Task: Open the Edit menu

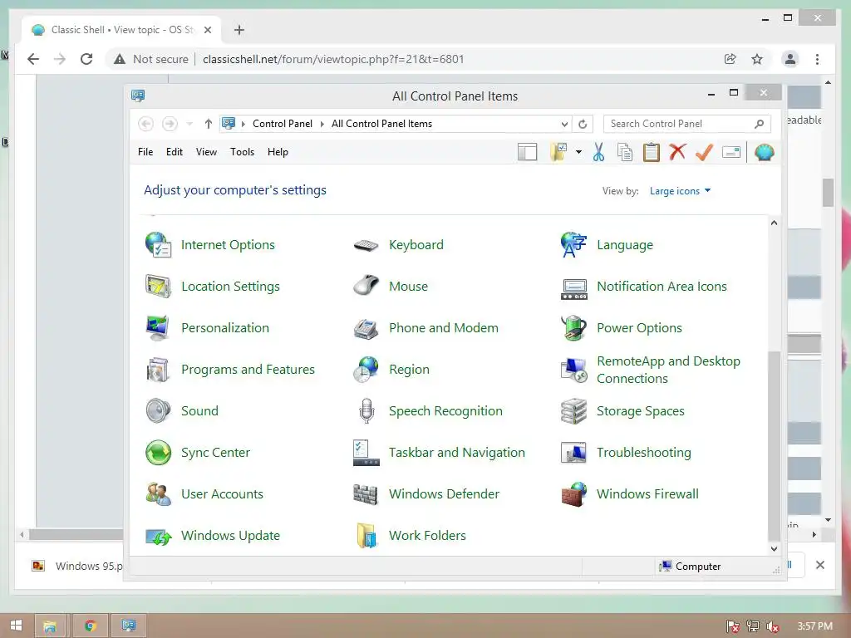Action: click(175, 152)
